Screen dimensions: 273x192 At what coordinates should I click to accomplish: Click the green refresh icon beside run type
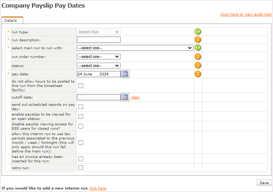(x=197, y=32)
